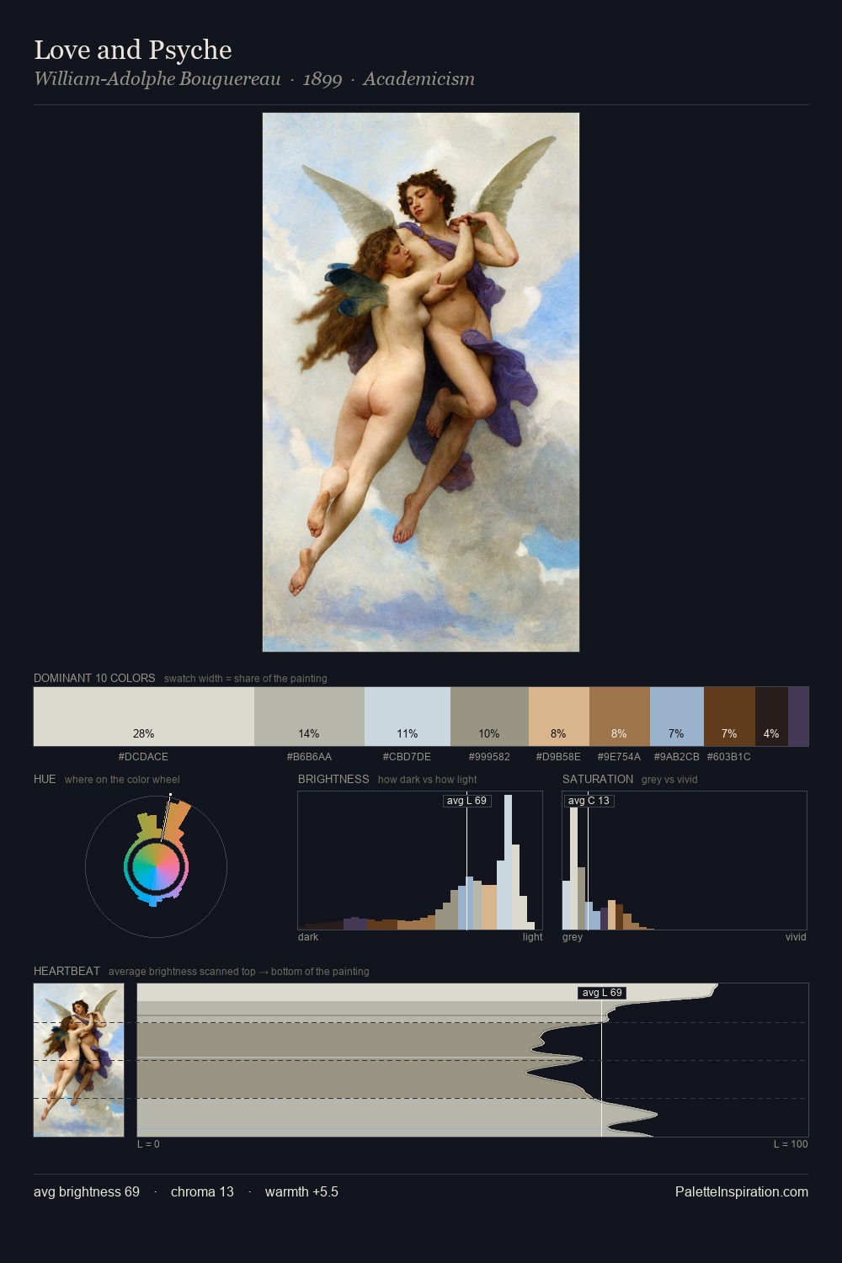
Task: Click the L = 0 axis label
Action: (x=148, y=1144)
